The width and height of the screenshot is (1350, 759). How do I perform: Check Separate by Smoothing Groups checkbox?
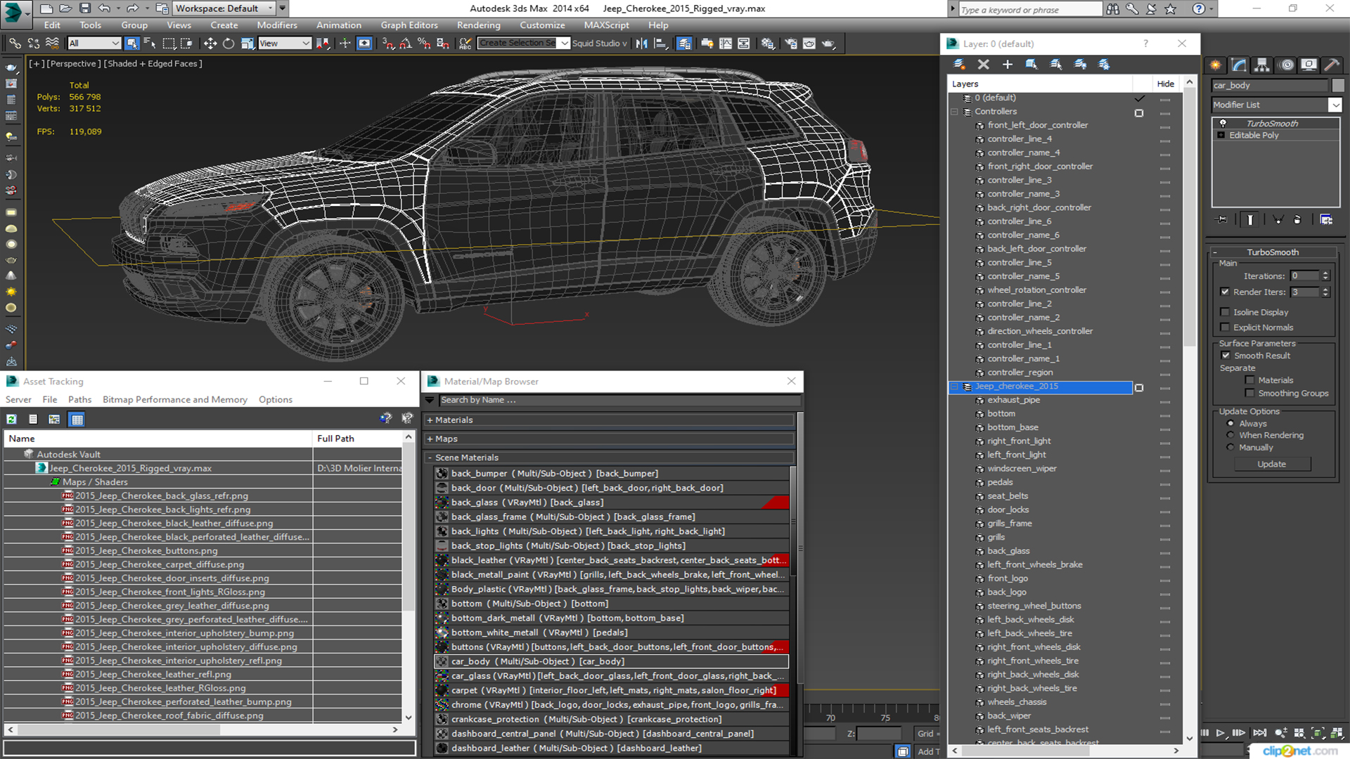(1249, 394)
